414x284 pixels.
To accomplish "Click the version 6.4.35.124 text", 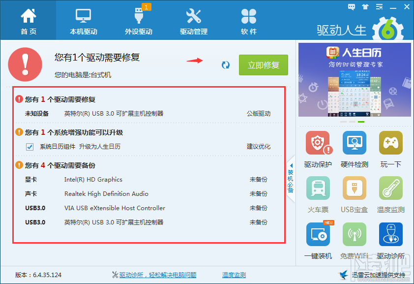I will (38, 275).
